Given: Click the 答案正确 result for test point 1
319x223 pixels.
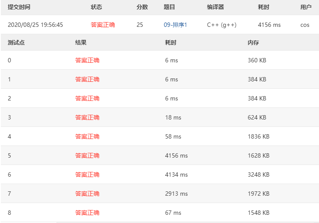Looking at the screenshot, I should click(x=87, y=79).
